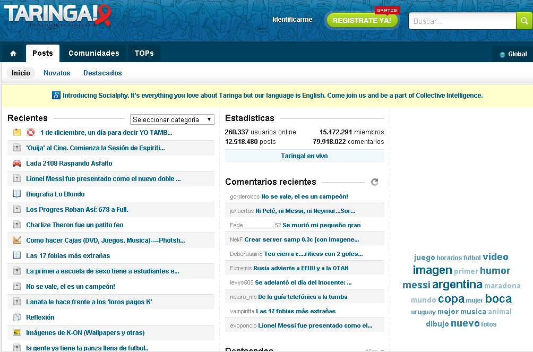533x352 pixels.
Task: Click the 'juego' tag in the tag cloud
Action: coord(424,258)
